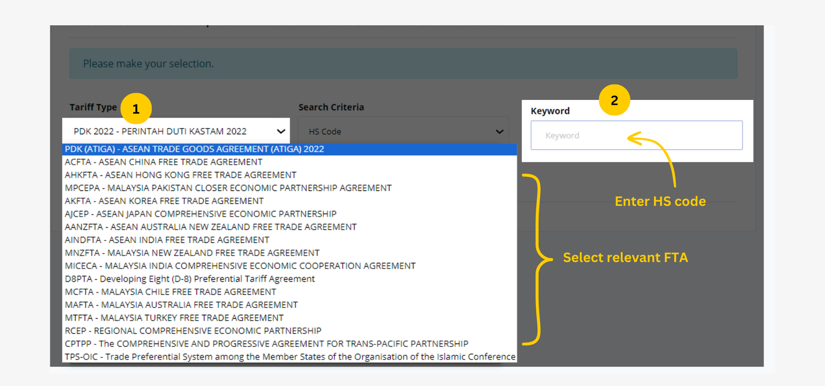Select MAFTA - MALAYSIA AUSTRALIA FREE TRADE AGREEMENT
825x386 pixels.
point(182,305)
